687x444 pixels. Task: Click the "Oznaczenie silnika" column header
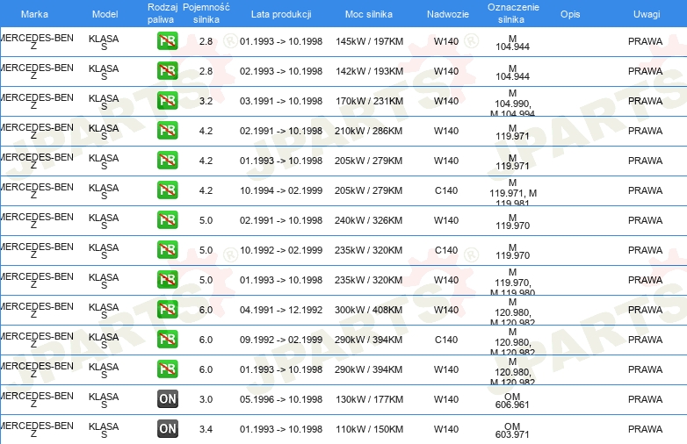[513, 13]
